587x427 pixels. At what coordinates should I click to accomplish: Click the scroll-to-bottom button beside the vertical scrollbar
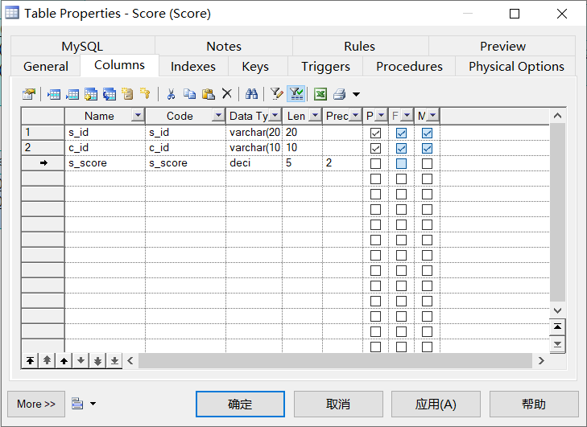pyautogui.click(x=557, y=344)
